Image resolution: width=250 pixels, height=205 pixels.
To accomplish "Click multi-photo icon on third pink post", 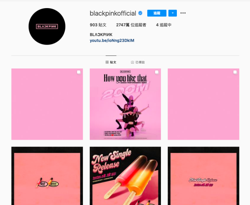I will [235, 72].
